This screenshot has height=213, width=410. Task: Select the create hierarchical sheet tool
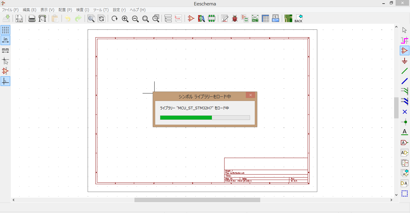click(405, 163)
